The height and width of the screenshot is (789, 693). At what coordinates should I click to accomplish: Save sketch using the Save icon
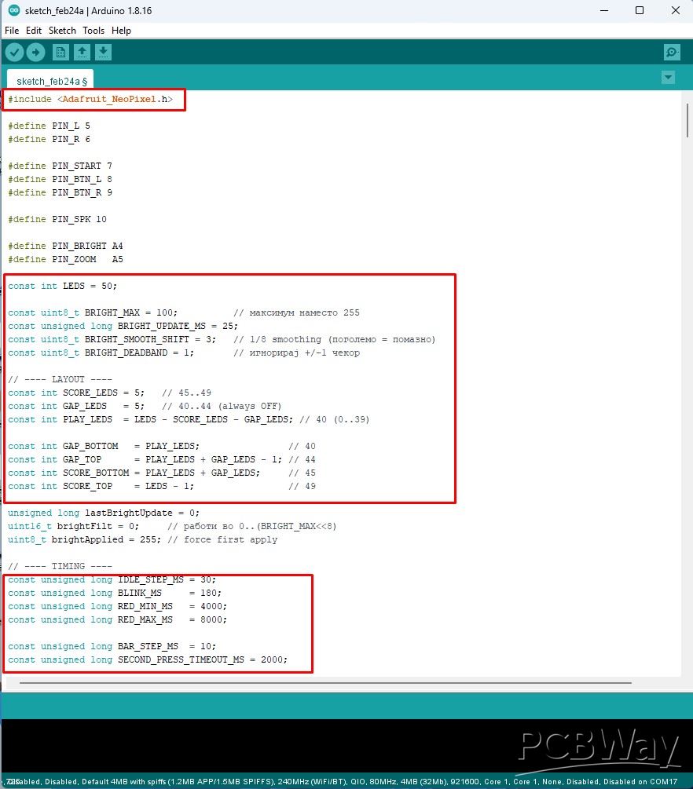point(104,53)
